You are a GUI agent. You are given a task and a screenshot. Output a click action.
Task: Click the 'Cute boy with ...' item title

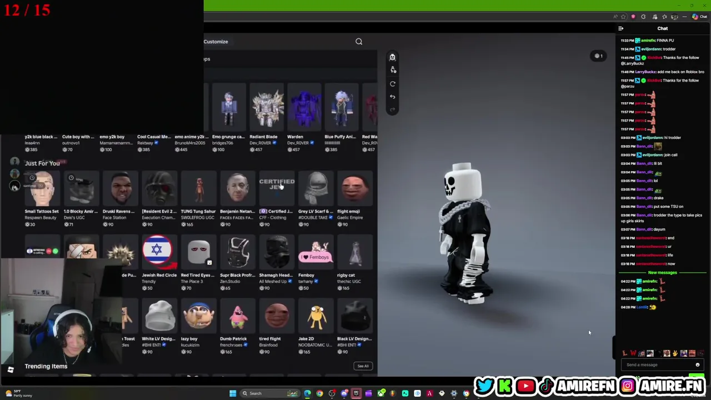78,137
